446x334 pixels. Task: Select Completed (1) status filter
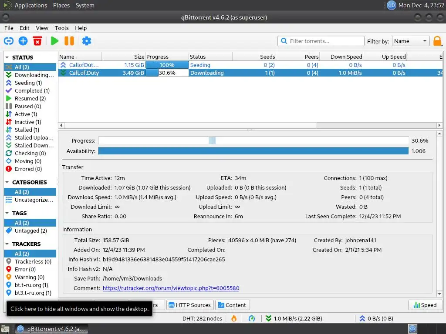coord(30,90)
